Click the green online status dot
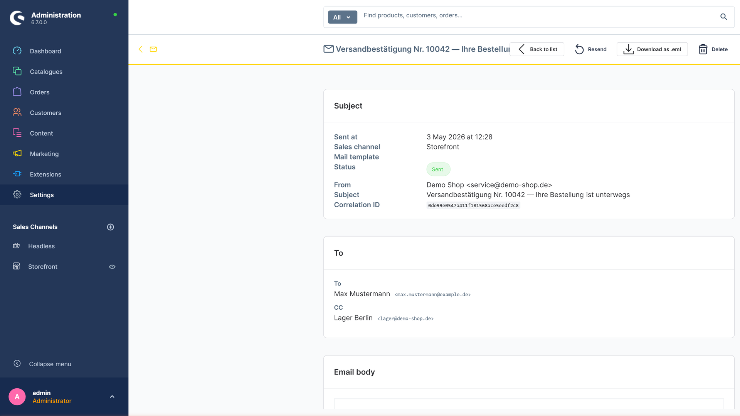This screenshot has height=416, width=740. point(115,15)
